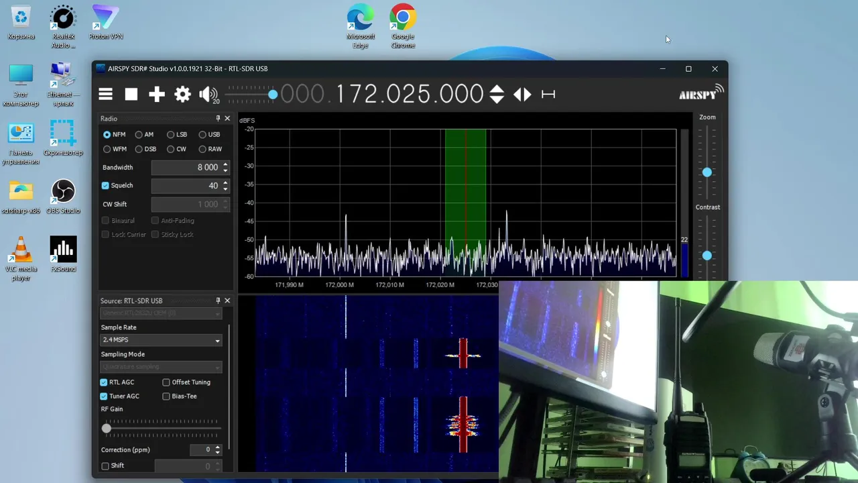
Task: Click the Bandwidth spinner arrows
Action: pyautogui.click(x=225, y=167)
